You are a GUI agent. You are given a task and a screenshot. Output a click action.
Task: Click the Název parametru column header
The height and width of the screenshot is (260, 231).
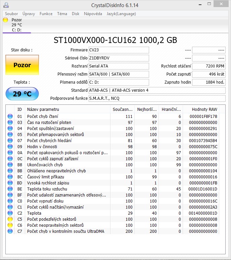click(x=43, y=110)
